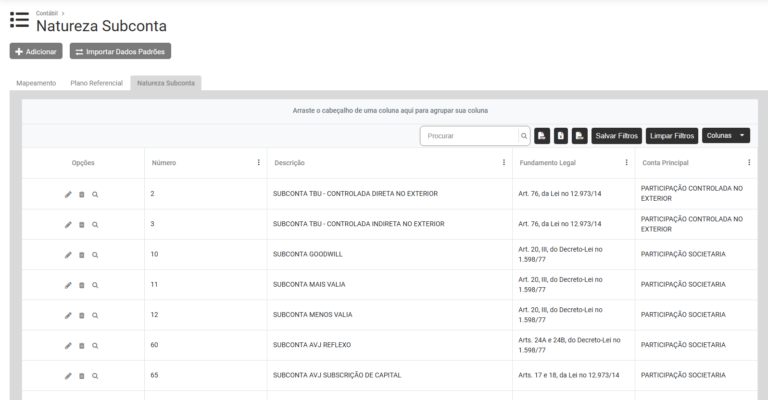
Task: Open Número column options menu
Action: click(x=259, y=163)
